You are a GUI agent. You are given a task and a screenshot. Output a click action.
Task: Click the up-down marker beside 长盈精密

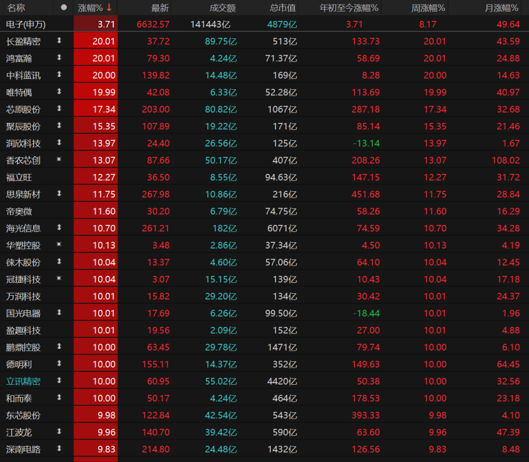click(59, 41)
